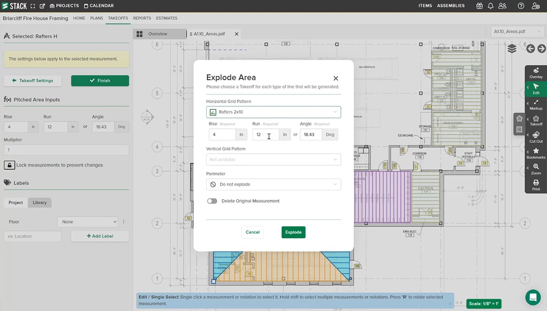This screenshot has height=311, width=547.
Task: Click the Add Label button
Action: pos(100,236)
